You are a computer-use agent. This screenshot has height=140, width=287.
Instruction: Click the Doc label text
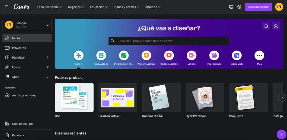[57, 116]
